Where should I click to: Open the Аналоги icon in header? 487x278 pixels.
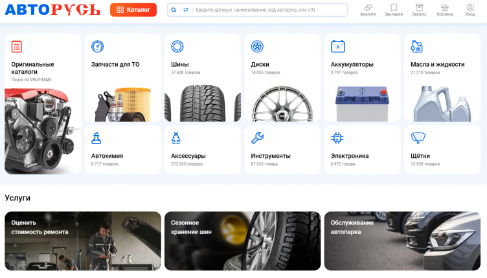pos(368,8)
